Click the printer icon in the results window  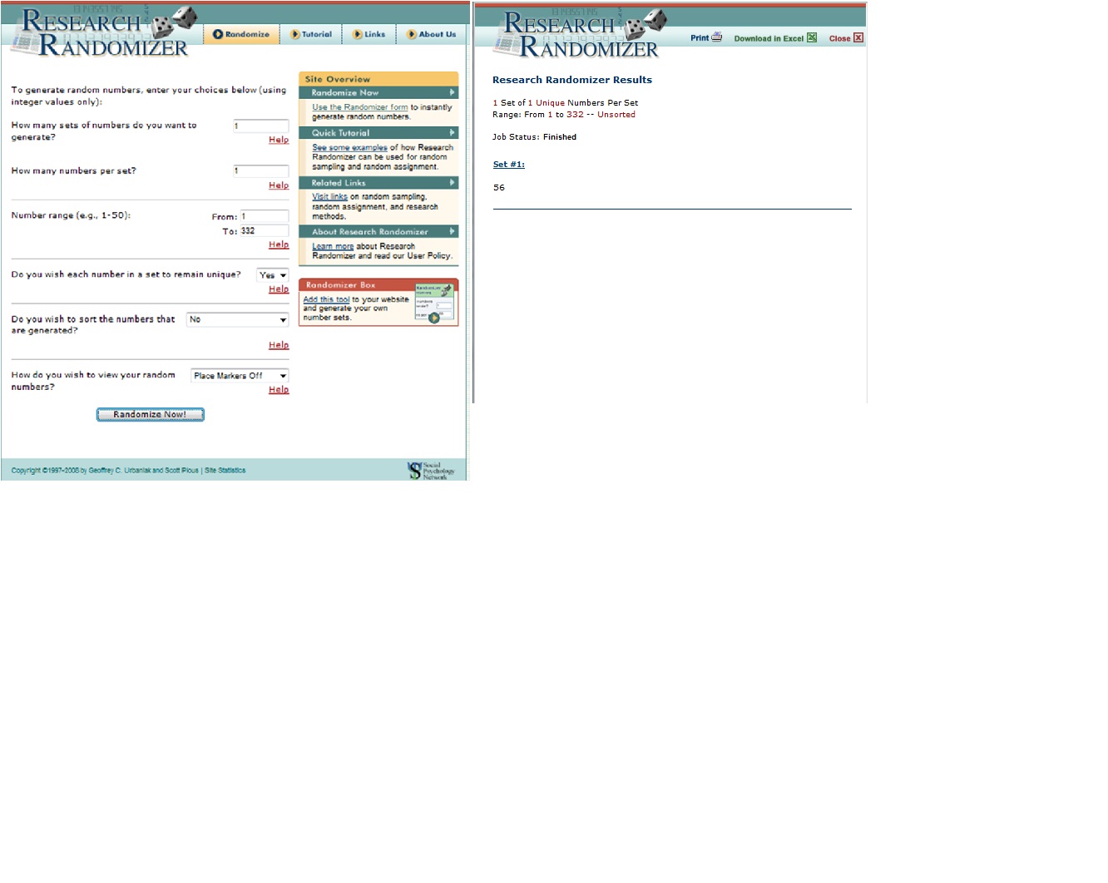pyautogui.click(x=717, y=37)
